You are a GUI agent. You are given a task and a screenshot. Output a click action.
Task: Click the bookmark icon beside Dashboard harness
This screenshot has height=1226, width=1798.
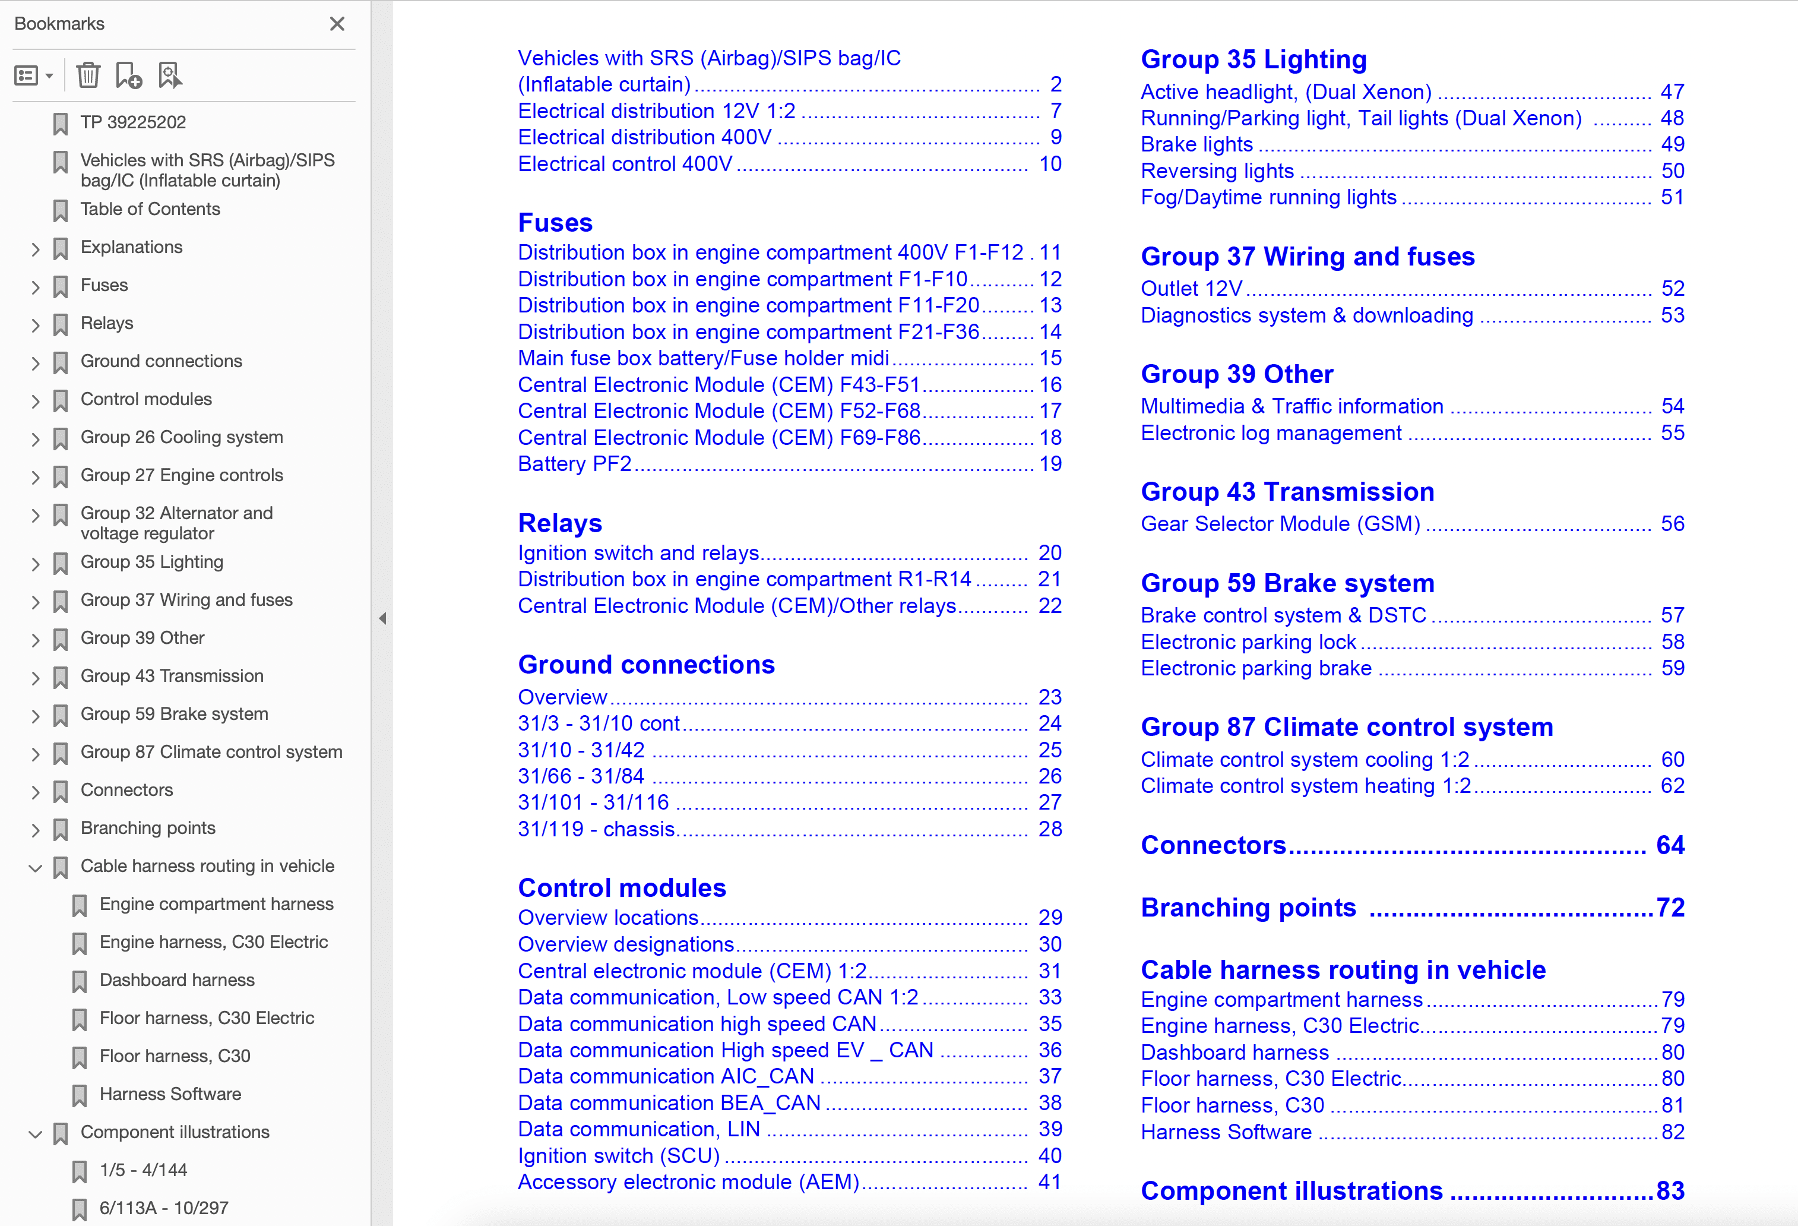click(x=79, y=981)
